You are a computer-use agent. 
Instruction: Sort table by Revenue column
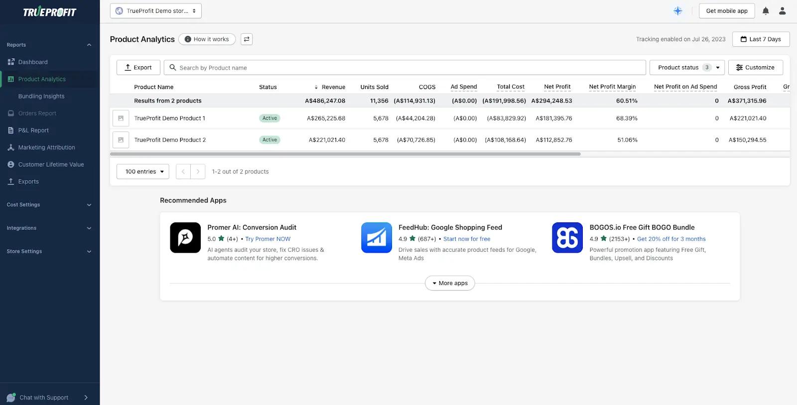[x=330, y=87]
